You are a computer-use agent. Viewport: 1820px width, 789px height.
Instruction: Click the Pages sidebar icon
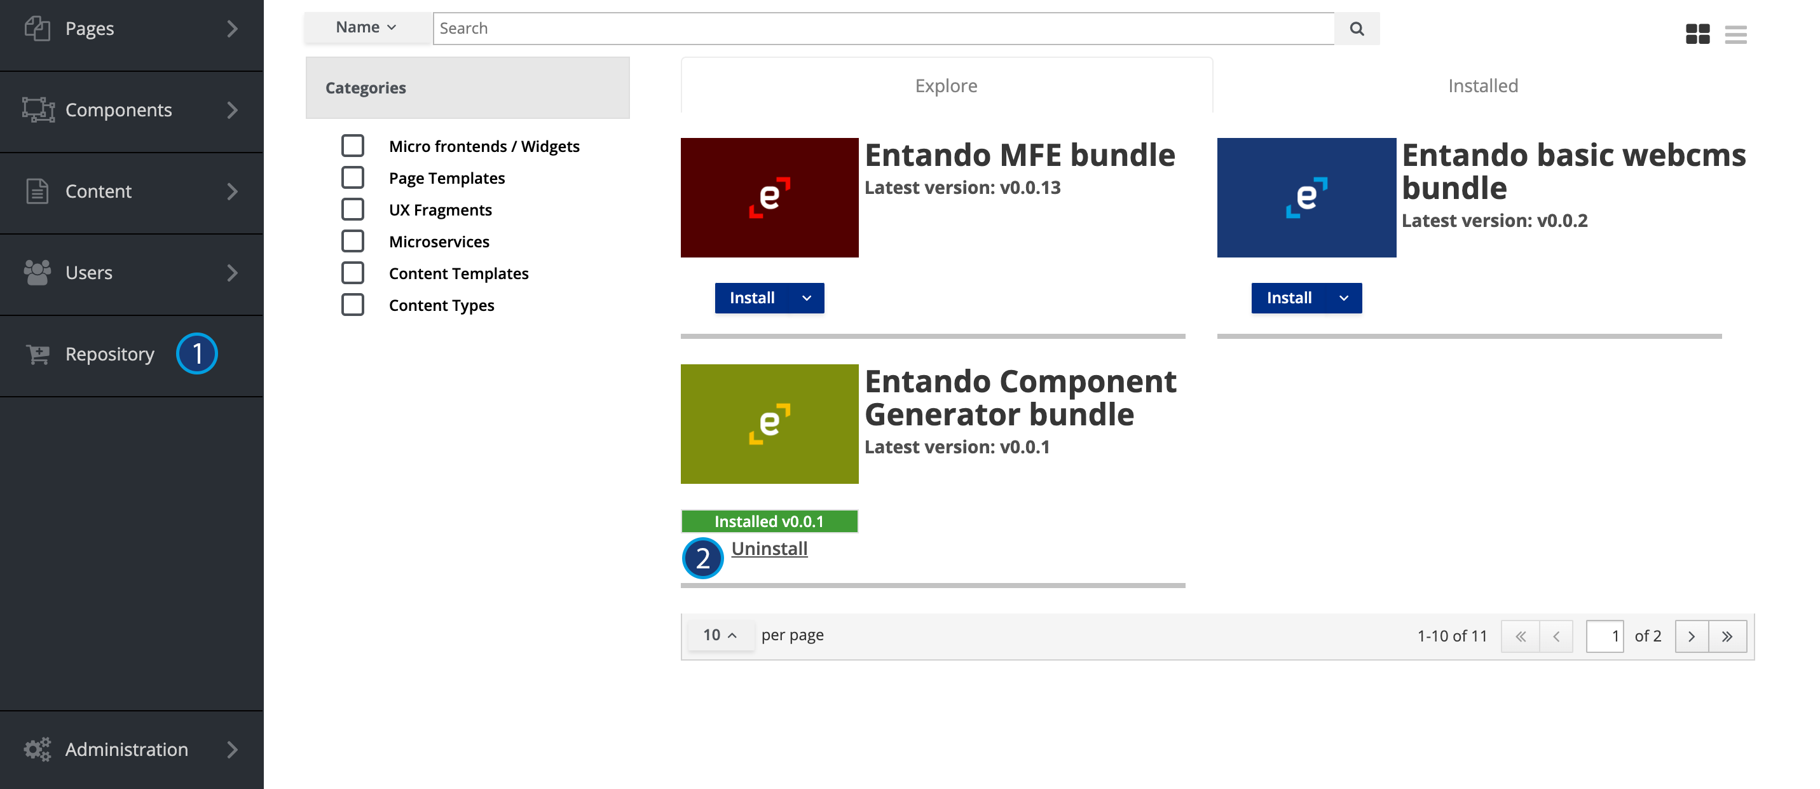pyautogui.click(x=37, y=28)
